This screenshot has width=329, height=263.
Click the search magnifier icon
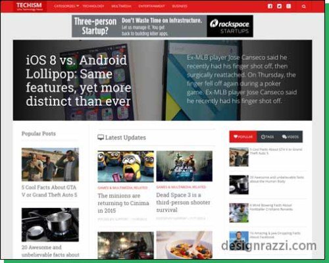click(x=304, y=7)
